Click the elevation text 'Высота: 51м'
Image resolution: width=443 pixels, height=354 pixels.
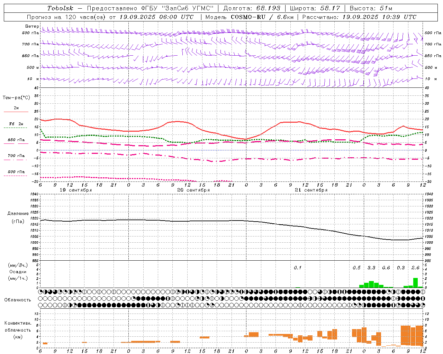[371, 8]
